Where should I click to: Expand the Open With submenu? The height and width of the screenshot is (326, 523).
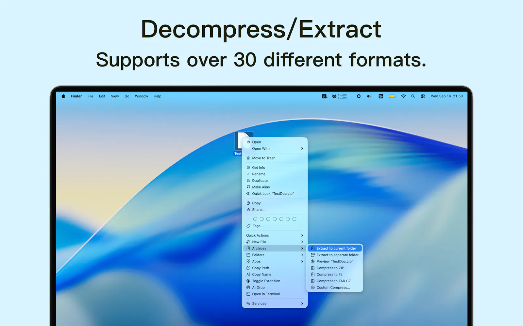pyautogui.click(x=275, y=149)
